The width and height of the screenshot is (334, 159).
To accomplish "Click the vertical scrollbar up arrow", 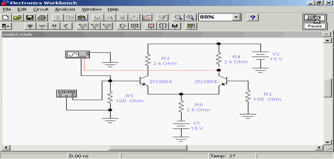I will pos(327,41).
